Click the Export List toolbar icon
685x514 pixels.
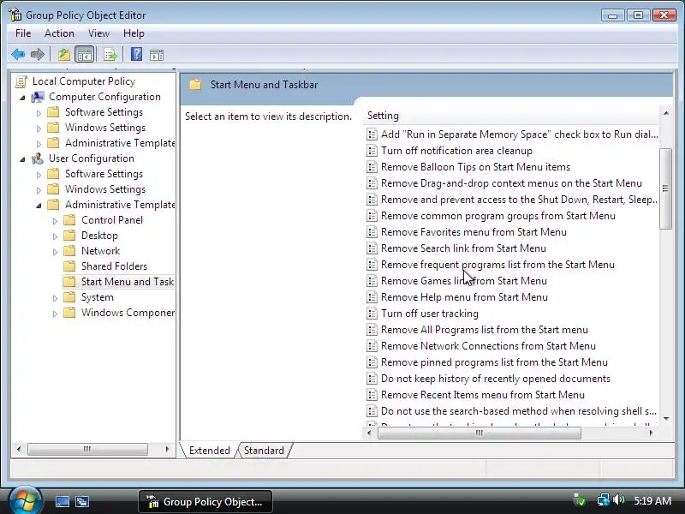(110, 55)
